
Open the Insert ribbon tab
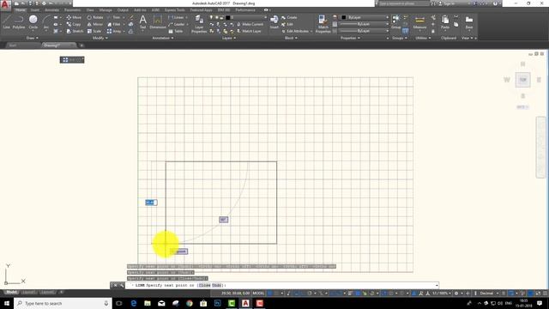pyautogui.click(x=35, y=10)
